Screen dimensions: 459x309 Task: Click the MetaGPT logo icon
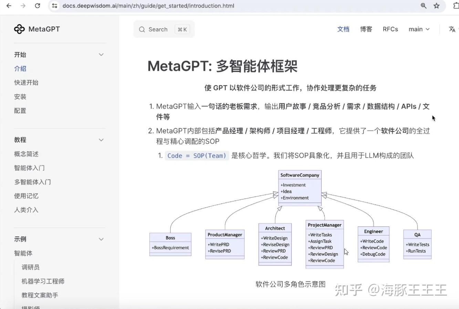click(x=20, y=29)
